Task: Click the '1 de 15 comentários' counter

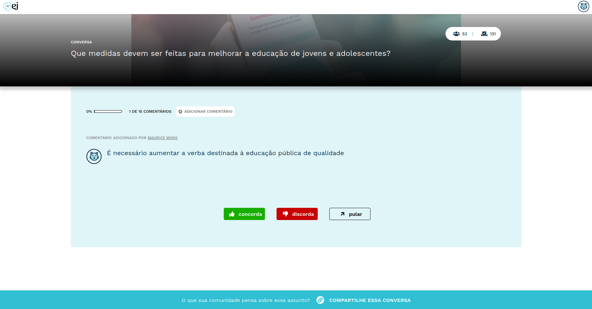Action: (150, 111)
